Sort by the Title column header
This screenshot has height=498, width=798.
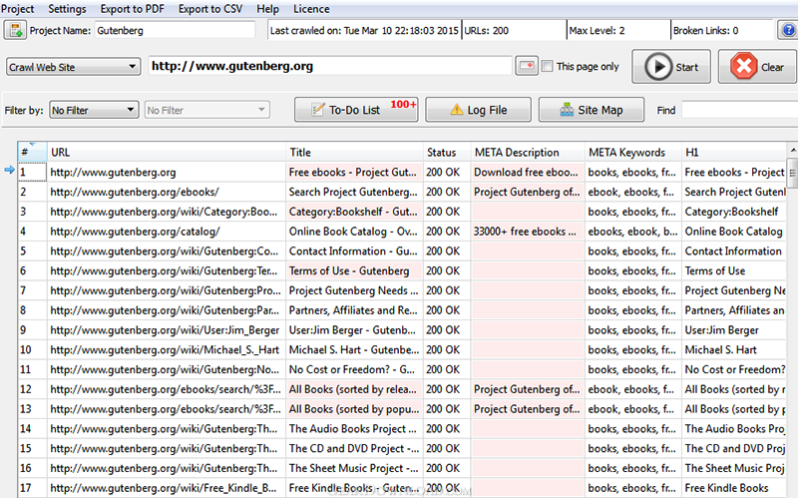pyautogui.click(x=355, y=153)
